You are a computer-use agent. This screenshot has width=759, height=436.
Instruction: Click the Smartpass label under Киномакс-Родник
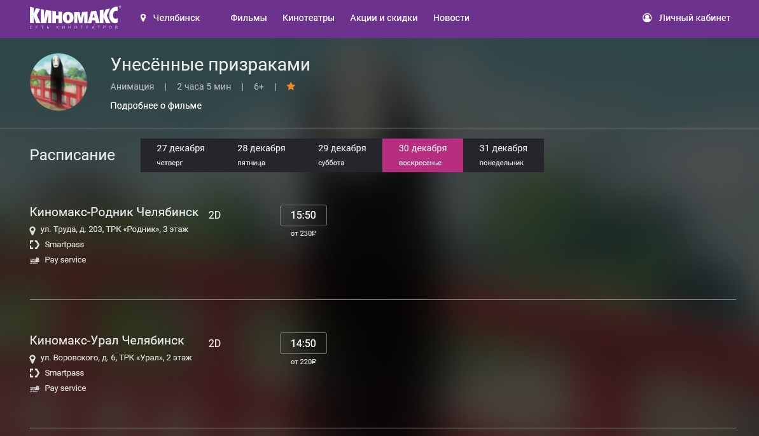(64, 245)
